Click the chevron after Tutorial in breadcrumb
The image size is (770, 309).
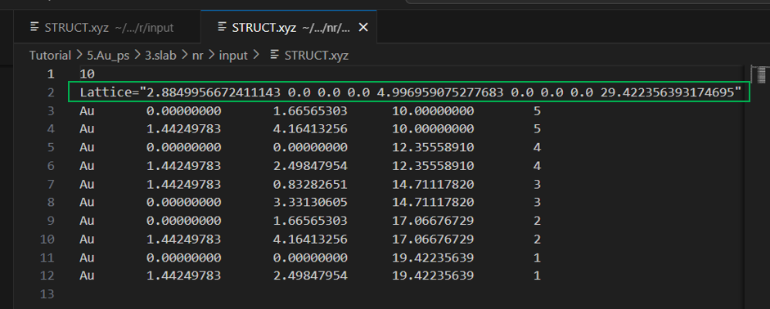coord(79,56)
